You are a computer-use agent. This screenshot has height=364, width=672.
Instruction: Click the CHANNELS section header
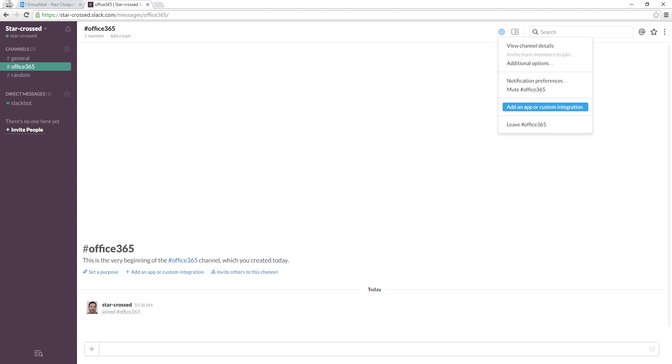click(20, 49)
